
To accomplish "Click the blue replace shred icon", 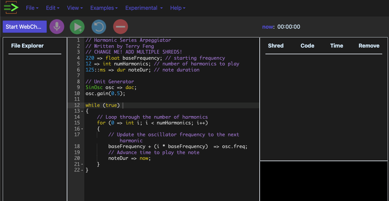I will pyautogui.click(x=99, y=27).
